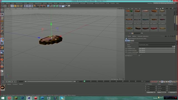The image size is (178, 100).
Task: Click Taille X field stepper arrows
Action: pos(166,86)
